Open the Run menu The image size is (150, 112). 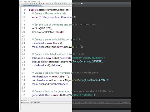[29, 1]
